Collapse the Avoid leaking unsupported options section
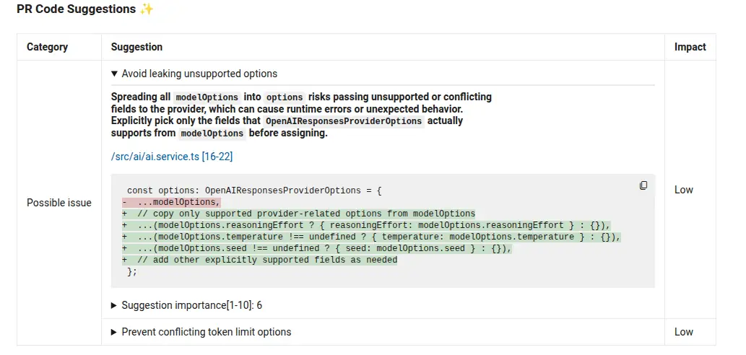The height and width of the screenshot is (355, 746). 194,74
